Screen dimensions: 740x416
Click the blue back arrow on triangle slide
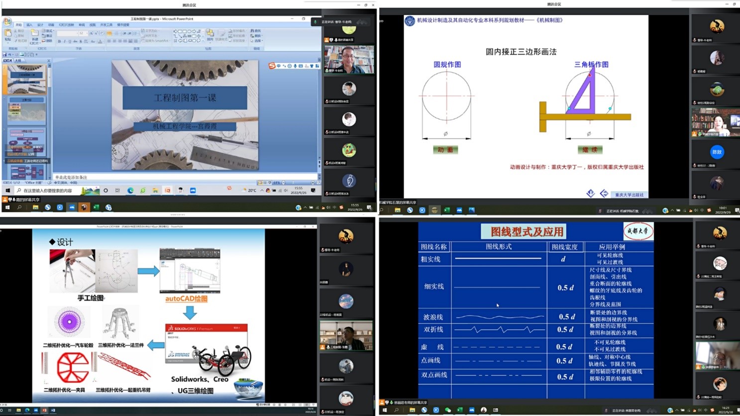[604, 193]
